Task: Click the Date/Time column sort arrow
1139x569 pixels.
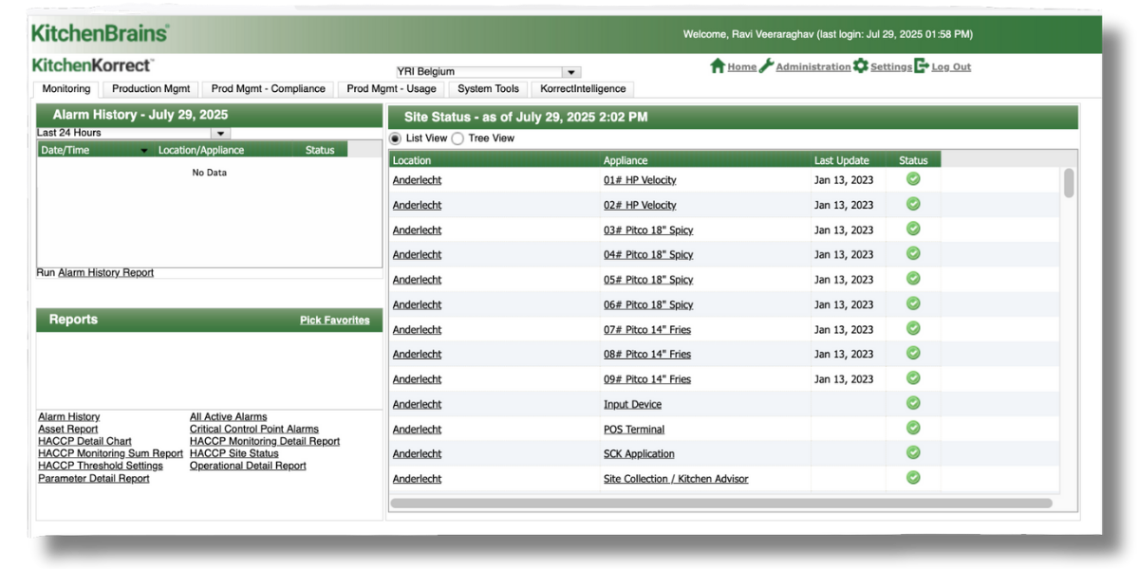Action: 144,151
